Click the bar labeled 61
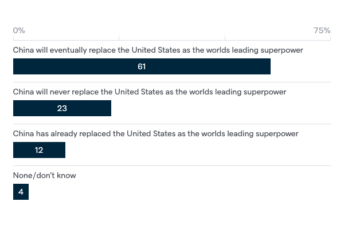344x229 pixels. (x=142, y=66)
